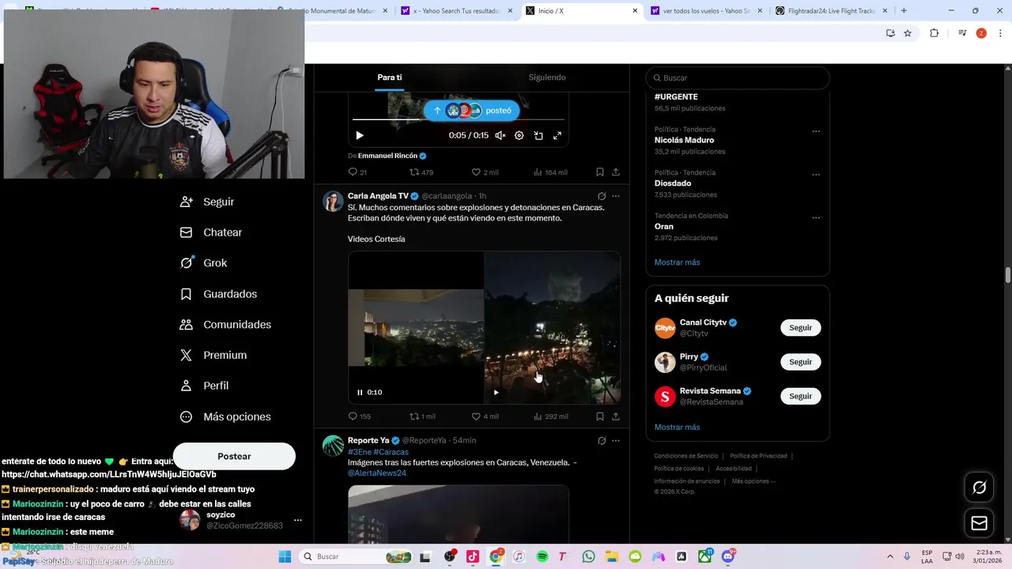Switch to Siguiendo tab
Image resolution: width=1012 pixels, height=569 pixels.
tap(547, 77)
